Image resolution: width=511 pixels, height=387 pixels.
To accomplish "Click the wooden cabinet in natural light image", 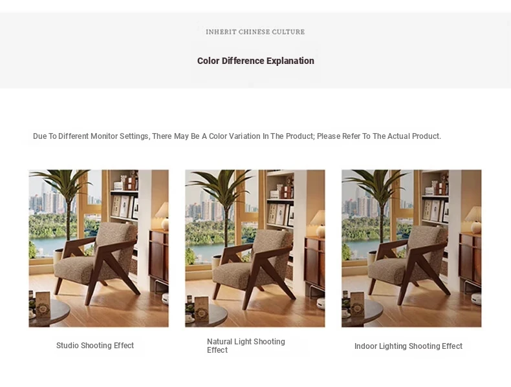I will pyautogui.click(x=315, y=264).
